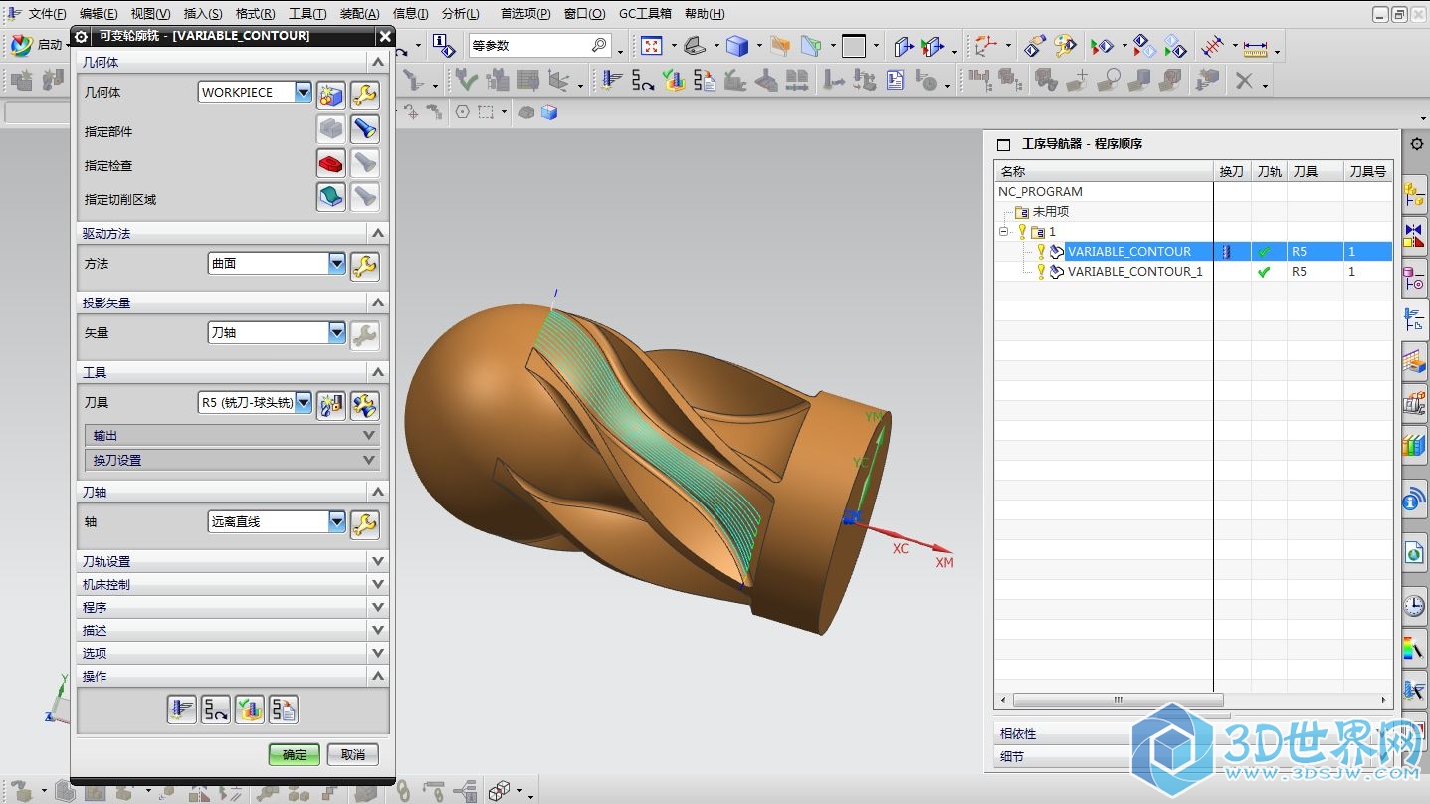Click the Verify tool path icon under 操作
This screenshot has width=1430, height=804.
click(250, 709)
